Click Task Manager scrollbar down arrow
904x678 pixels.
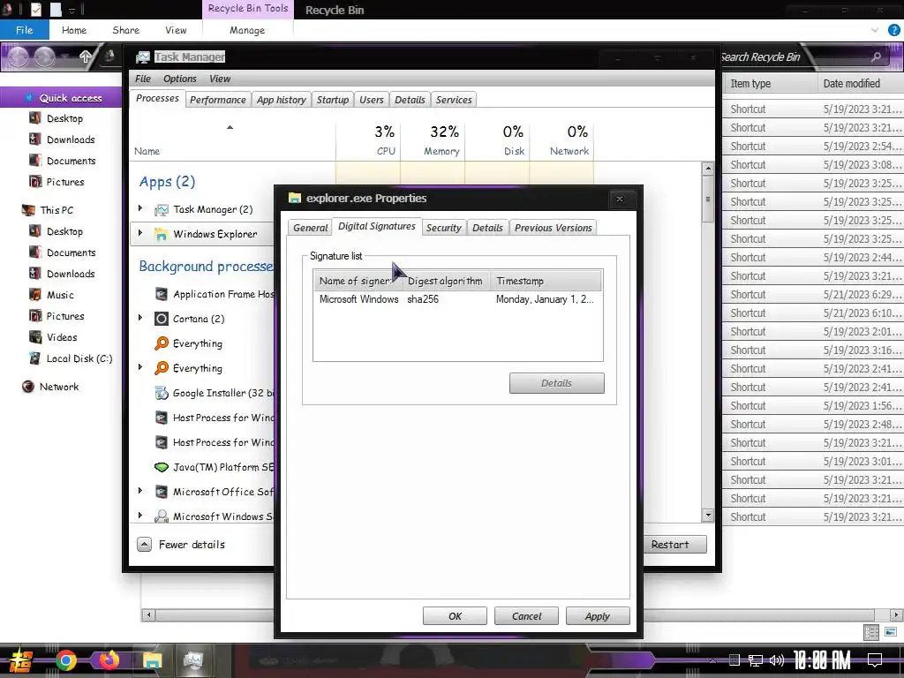click(x=708, y=515)
